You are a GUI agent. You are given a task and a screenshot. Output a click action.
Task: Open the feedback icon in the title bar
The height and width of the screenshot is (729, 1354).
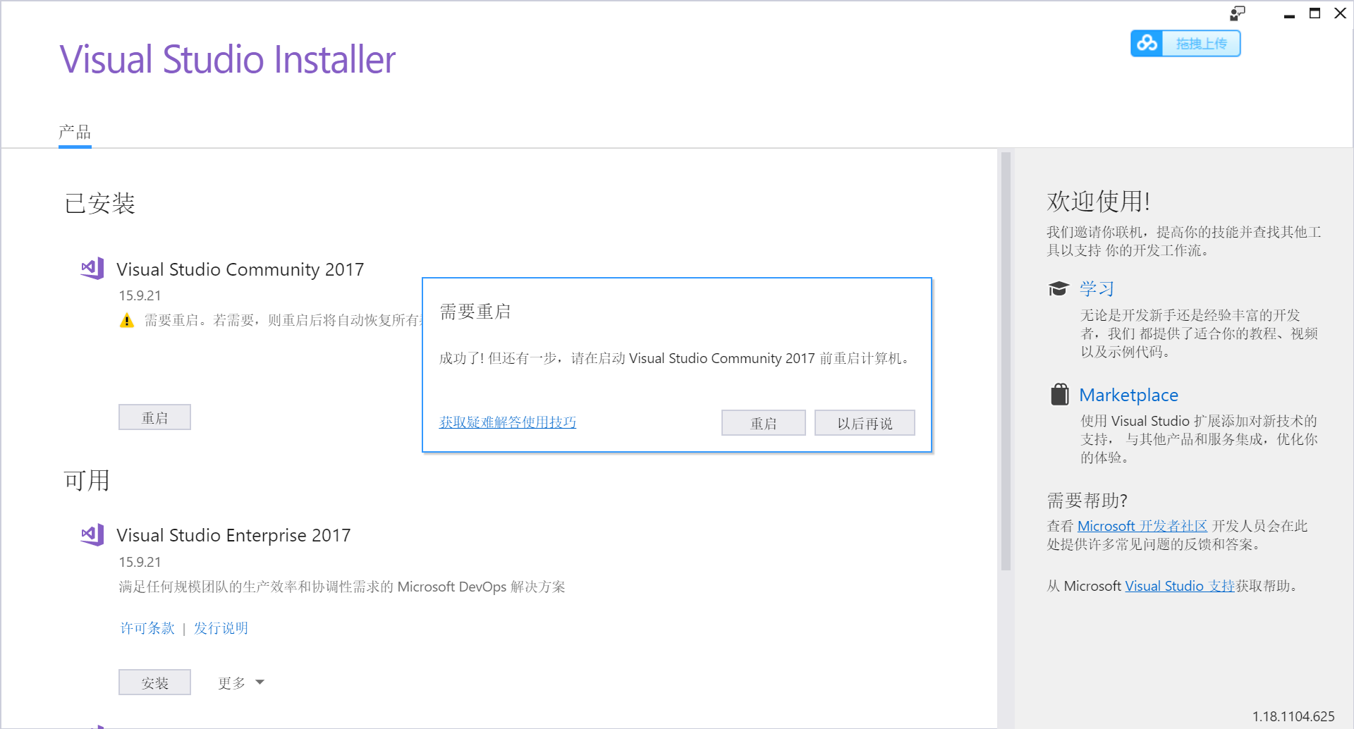(1238, 13)
